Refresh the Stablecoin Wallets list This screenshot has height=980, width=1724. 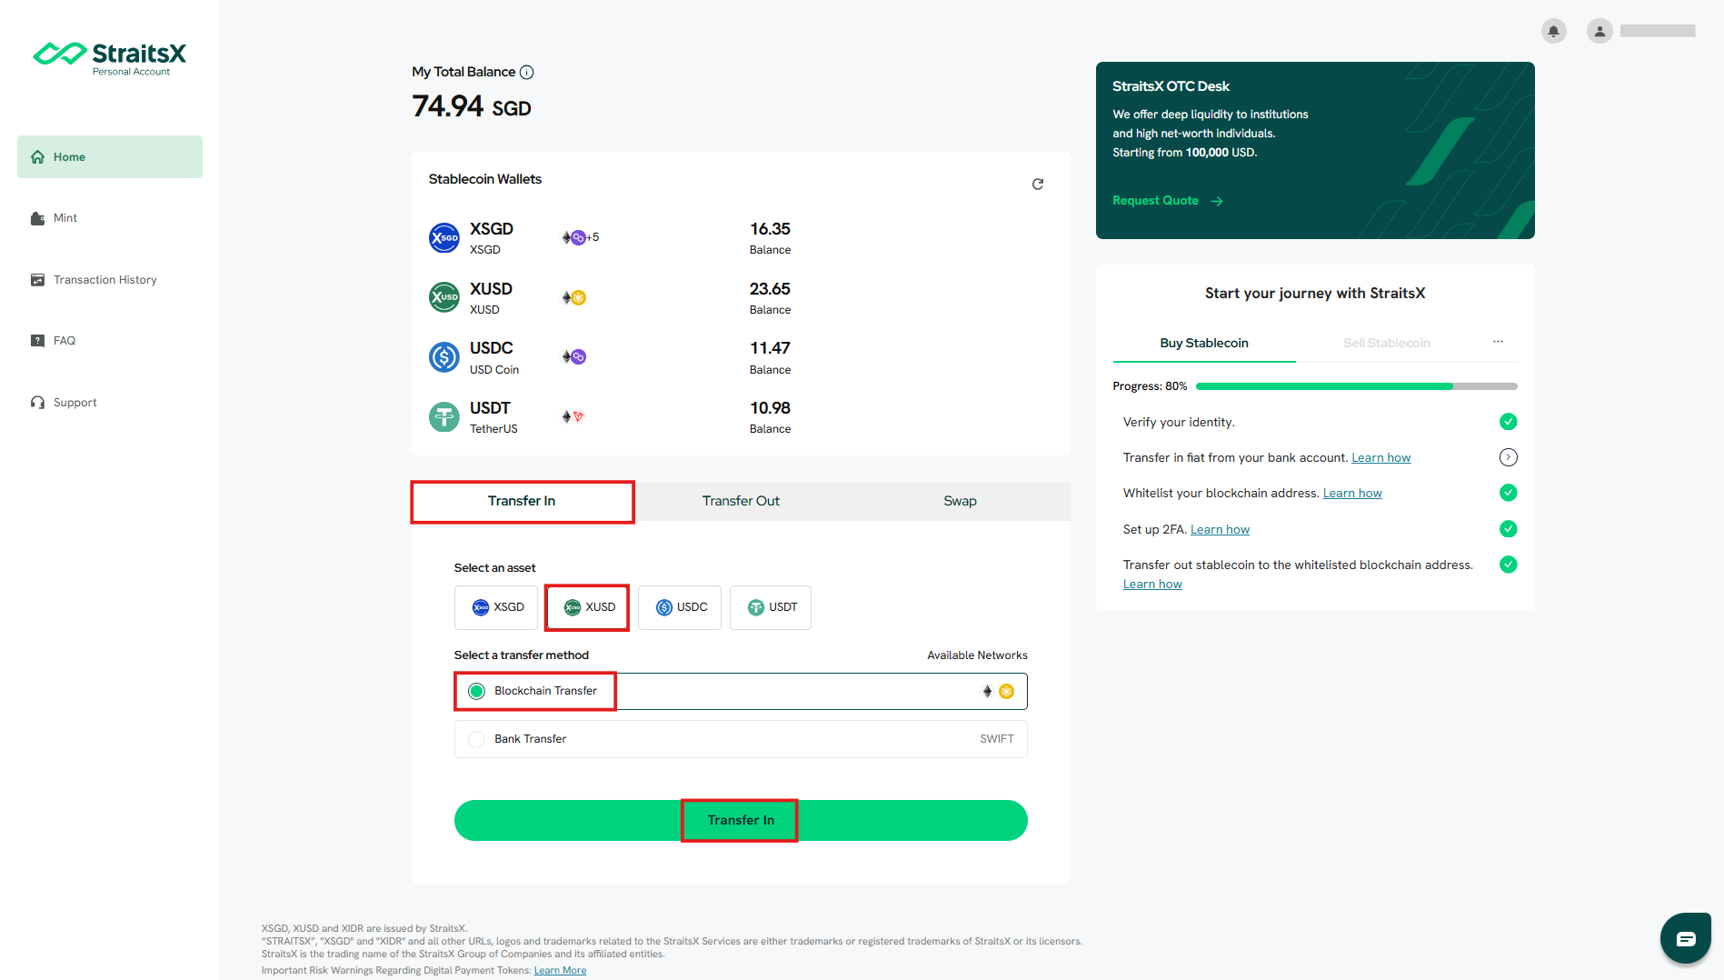click(x=1038, y=185)
